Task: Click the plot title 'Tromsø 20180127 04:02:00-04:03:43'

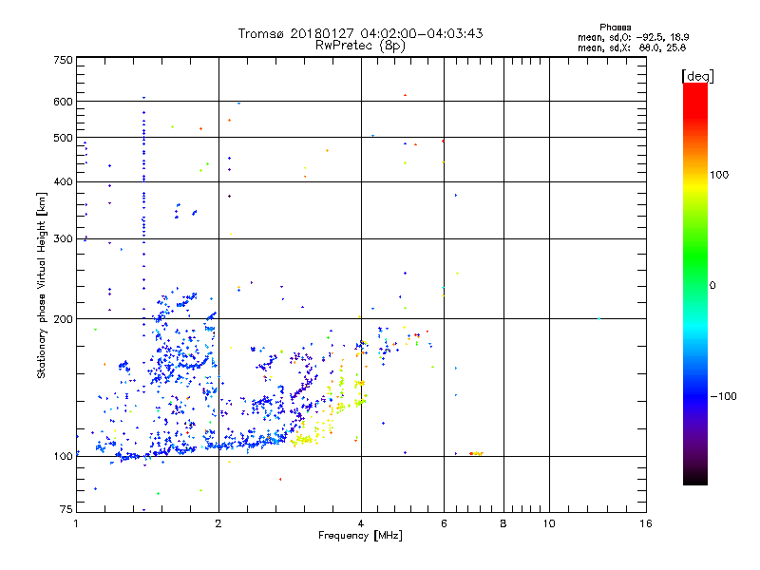Action: click(x=360, y=33)
